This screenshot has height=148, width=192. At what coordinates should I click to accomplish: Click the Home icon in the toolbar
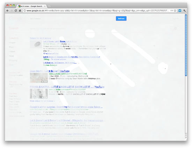(x=20, y=11)
